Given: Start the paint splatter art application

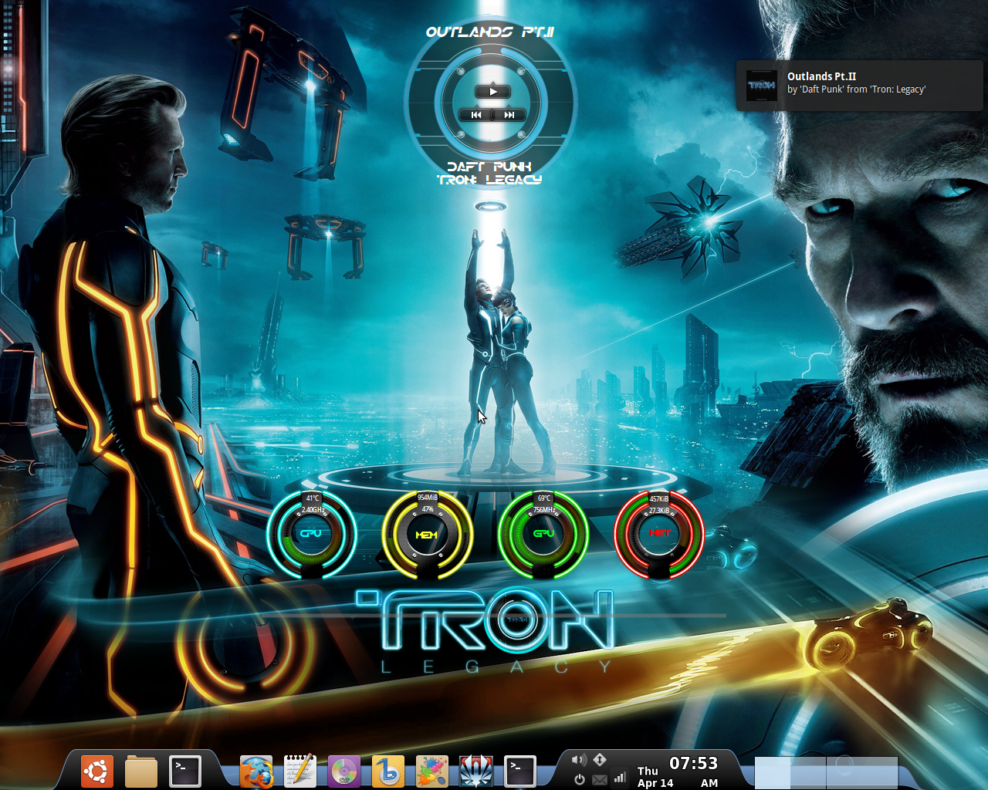Looking at the screenshot, I should [x=432, y=770].
